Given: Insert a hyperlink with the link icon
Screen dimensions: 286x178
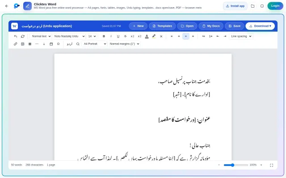Looking at the screenshot, I should click(16, 44).
